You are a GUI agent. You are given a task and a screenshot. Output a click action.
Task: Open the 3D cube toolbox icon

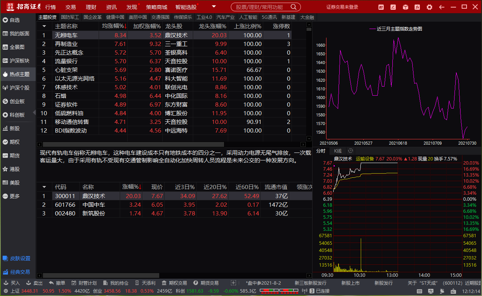point(405,7)
